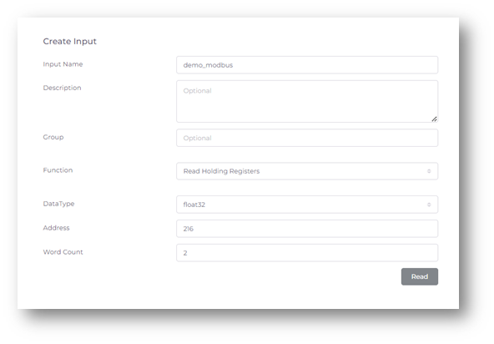Click the Address field showing 216
The width and height of the screenshot is (494, 344).
point(307,229)
